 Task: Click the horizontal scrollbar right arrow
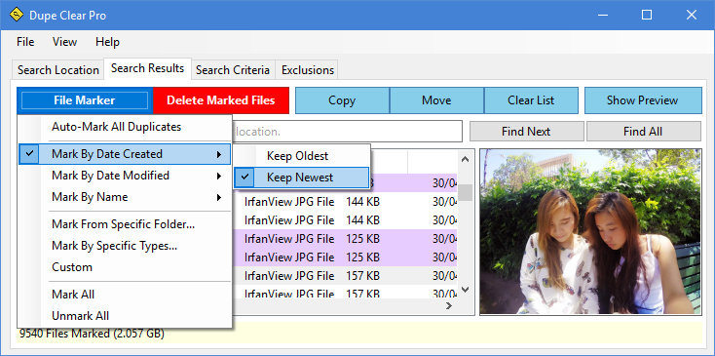[449, 305]
